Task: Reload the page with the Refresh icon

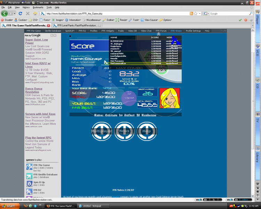Action: pyautogui.click(x=21, y=14)
